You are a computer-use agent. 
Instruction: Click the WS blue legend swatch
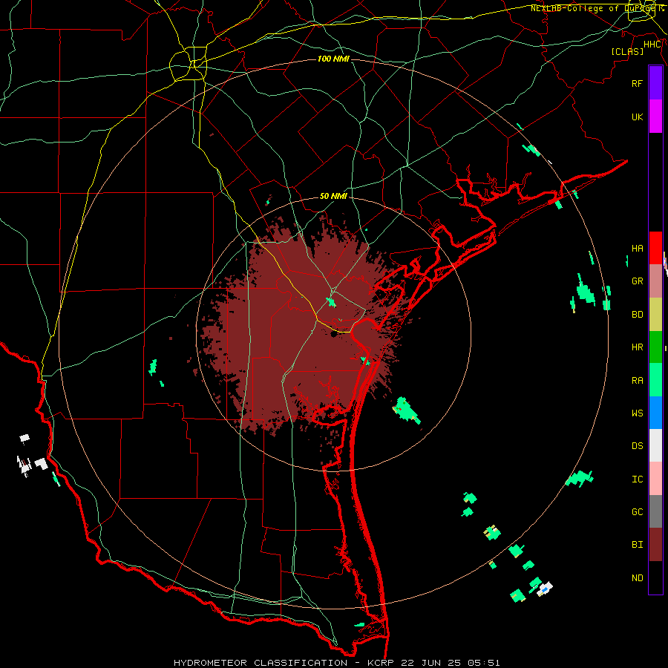point(655,413)
